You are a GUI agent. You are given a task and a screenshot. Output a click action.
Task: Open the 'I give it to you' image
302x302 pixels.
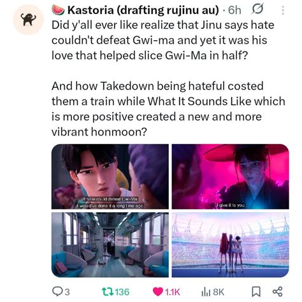tap(230, 176)
